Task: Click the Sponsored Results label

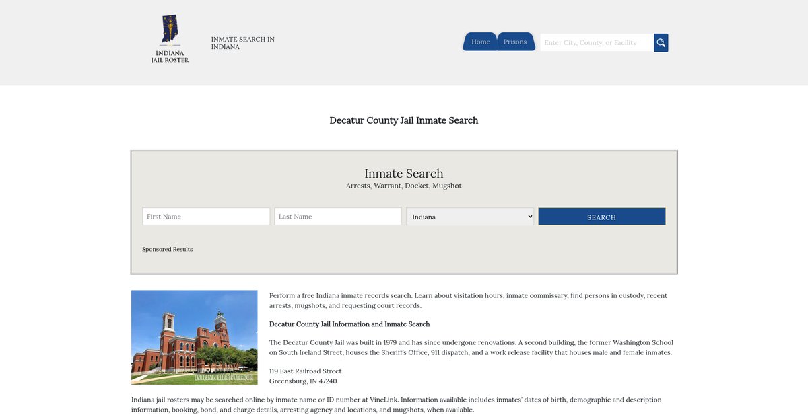Action: (x=167, y=249)
